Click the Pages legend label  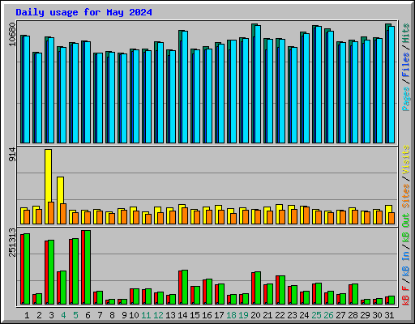pos(406,99)
